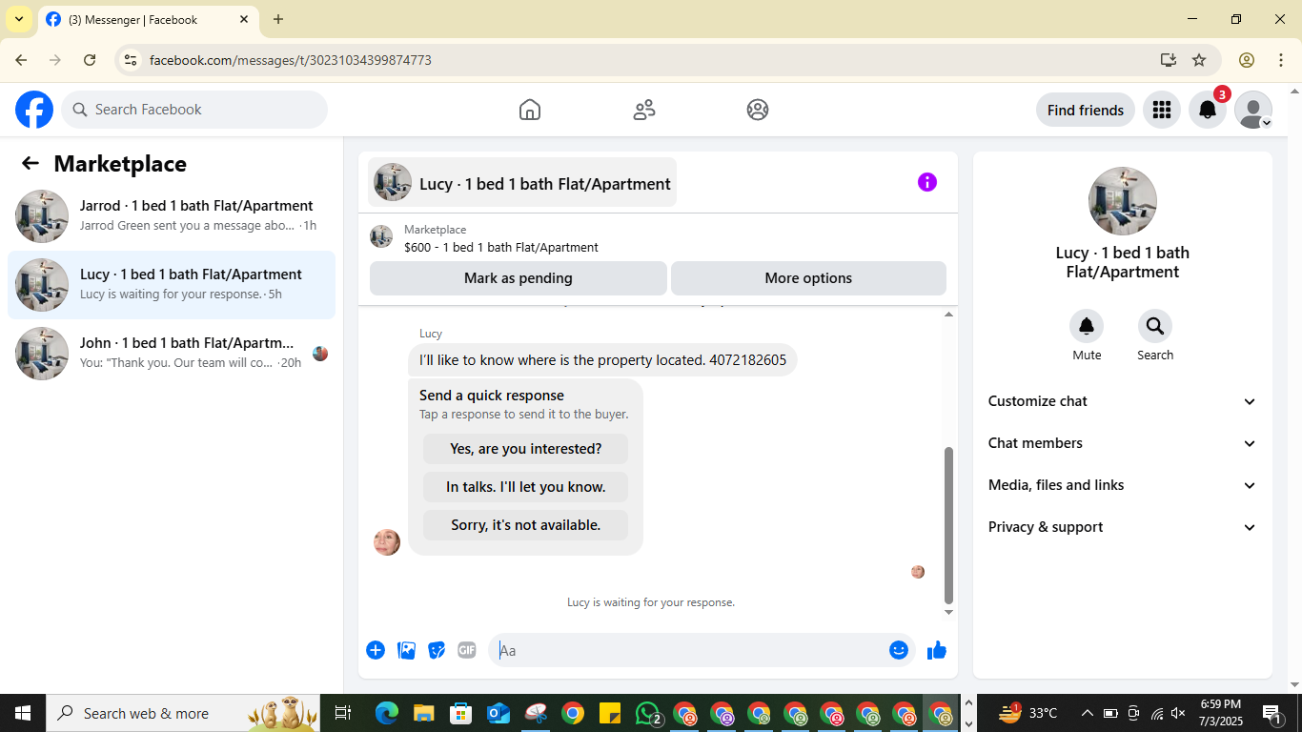Open Chrome profile icon
1302x732 pixels.
[1247, 60]
